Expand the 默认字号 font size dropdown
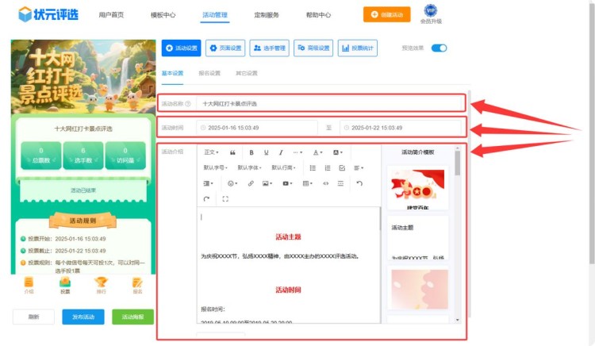Viewport: 595px width, 346px height. pyautogui.click(x=217, y=167)
